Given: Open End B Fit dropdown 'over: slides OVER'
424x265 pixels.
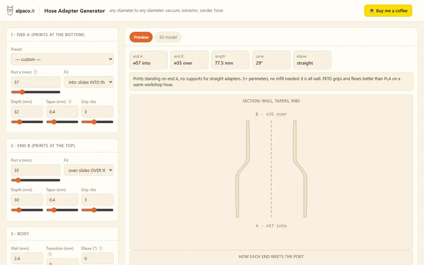Looking at the screenshot, I should tap(89, 170).
